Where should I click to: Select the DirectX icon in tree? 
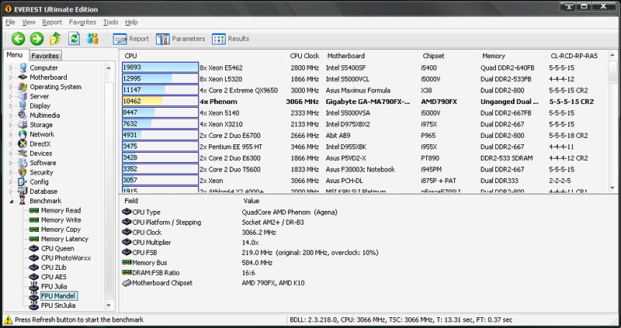point(23,143)
